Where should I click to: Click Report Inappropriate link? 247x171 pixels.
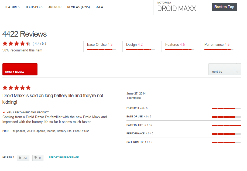click(x=64, y=158)
